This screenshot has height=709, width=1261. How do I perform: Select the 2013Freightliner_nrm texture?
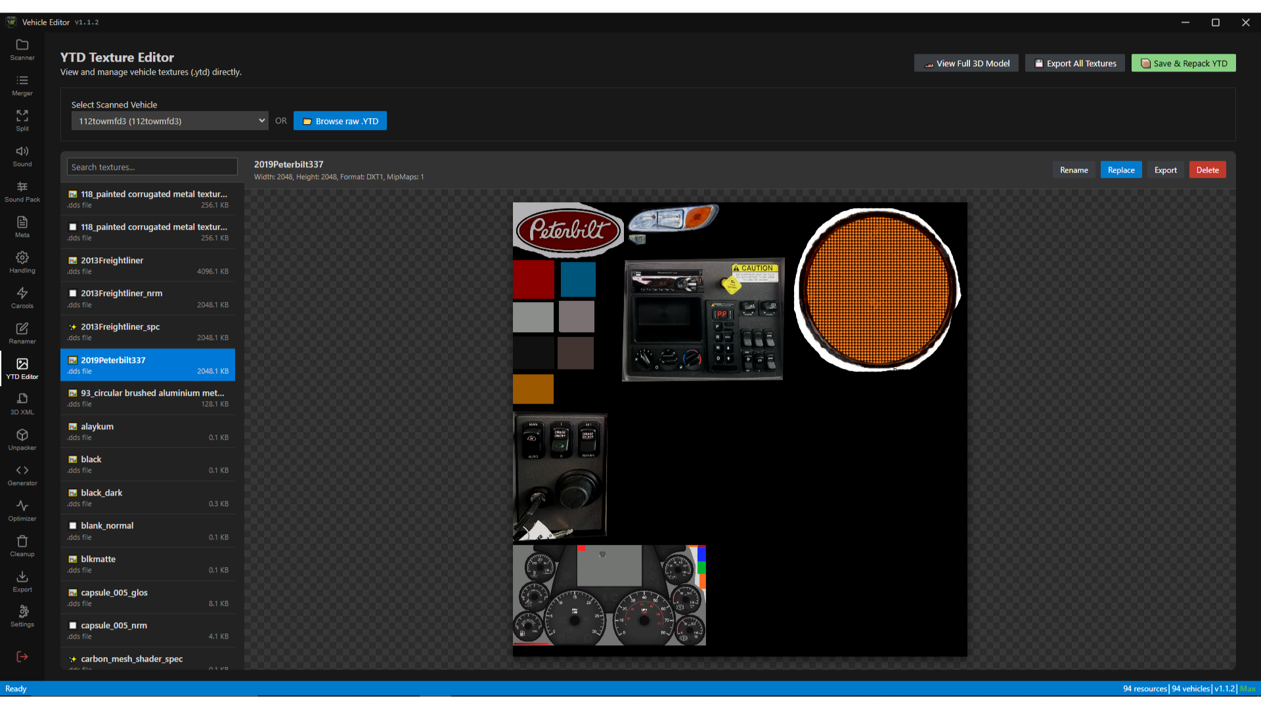(148, 299)
